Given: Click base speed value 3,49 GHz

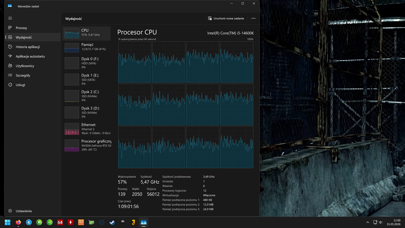Looking at the screenshot, I should pyautogui.click(x=209, y=177).
